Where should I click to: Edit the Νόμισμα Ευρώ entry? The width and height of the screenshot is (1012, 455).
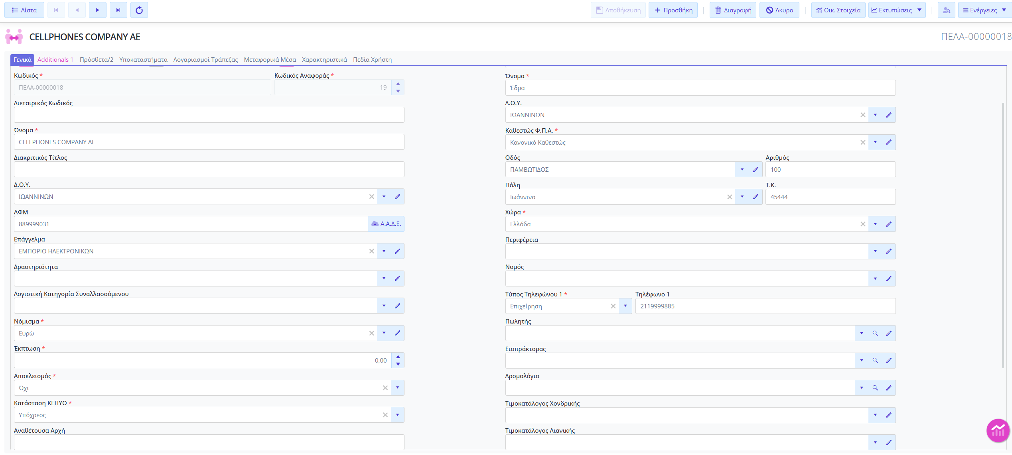[x=397, y=333]
